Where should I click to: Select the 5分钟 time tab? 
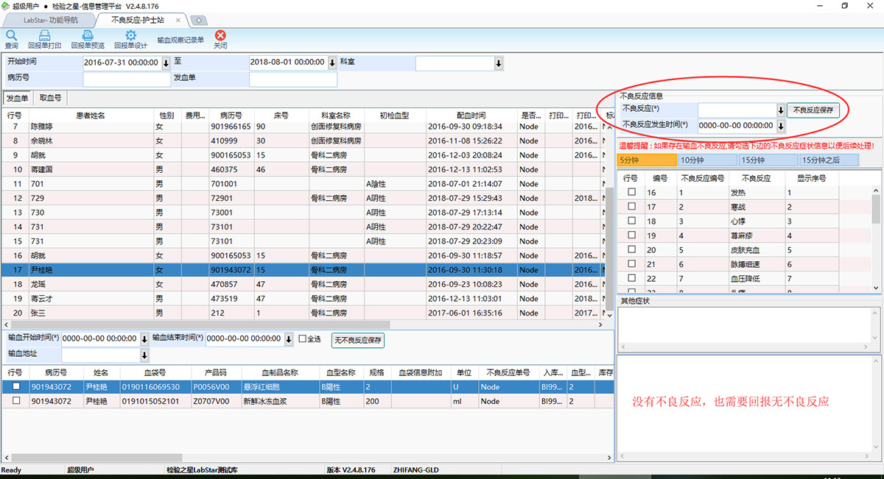[646, 160]
